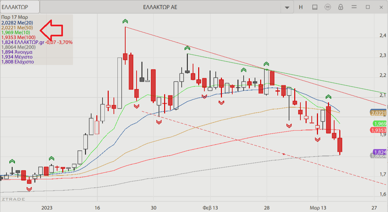Click the 2,2 price axis label
This screenshot has width=388, height=212.
[x=383, y=75]
